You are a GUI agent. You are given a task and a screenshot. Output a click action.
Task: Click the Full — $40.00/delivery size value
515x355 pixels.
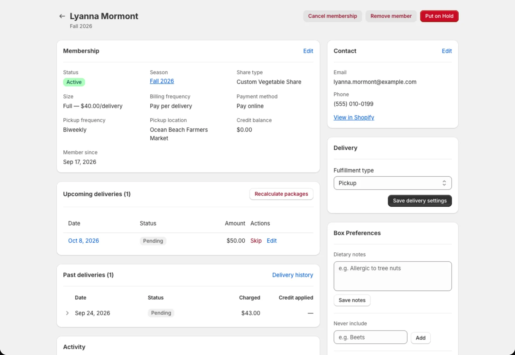click(x=93, y=106)
